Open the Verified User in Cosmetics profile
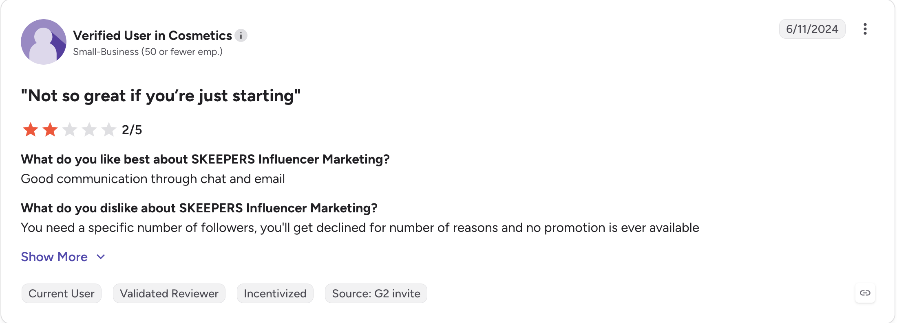 pos(152,35)
